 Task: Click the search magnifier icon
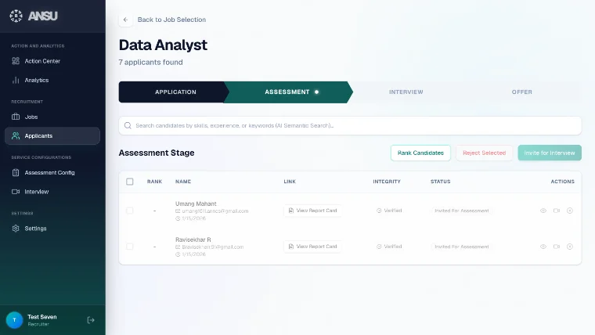[128, 125]
